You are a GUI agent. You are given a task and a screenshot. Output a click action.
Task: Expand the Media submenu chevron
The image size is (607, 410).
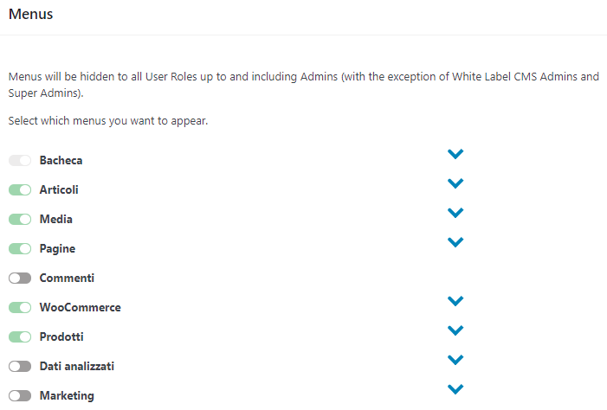(455, 213)
